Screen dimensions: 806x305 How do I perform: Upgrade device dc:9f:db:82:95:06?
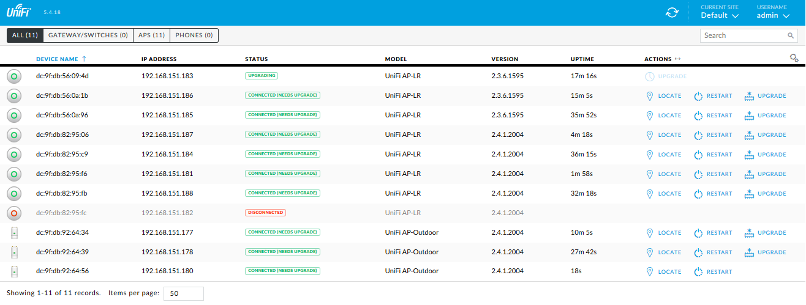[x=766, y=135]
